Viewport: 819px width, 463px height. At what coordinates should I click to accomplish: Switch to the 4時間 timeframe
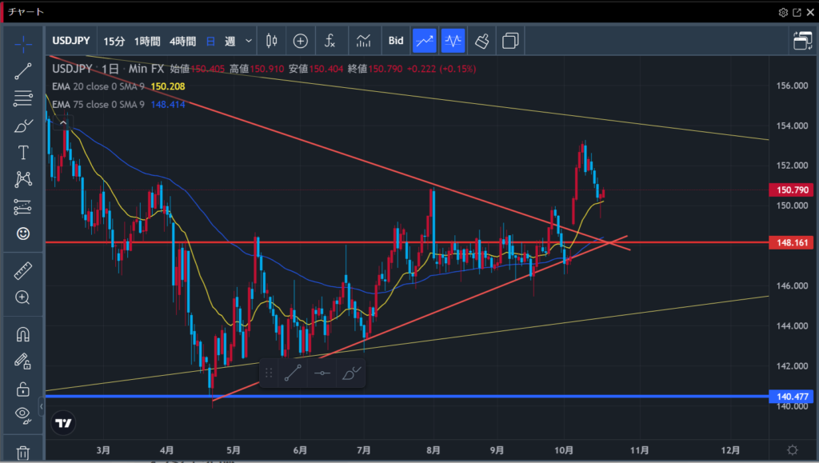tap(182, 41)
